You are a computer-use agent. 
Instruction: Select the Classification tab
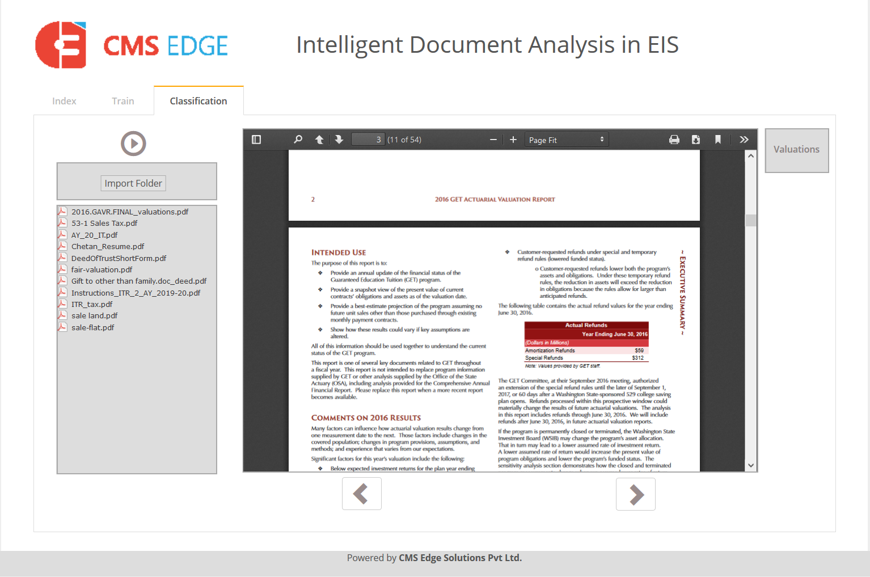pyautogui.click(x=199, y=101)
